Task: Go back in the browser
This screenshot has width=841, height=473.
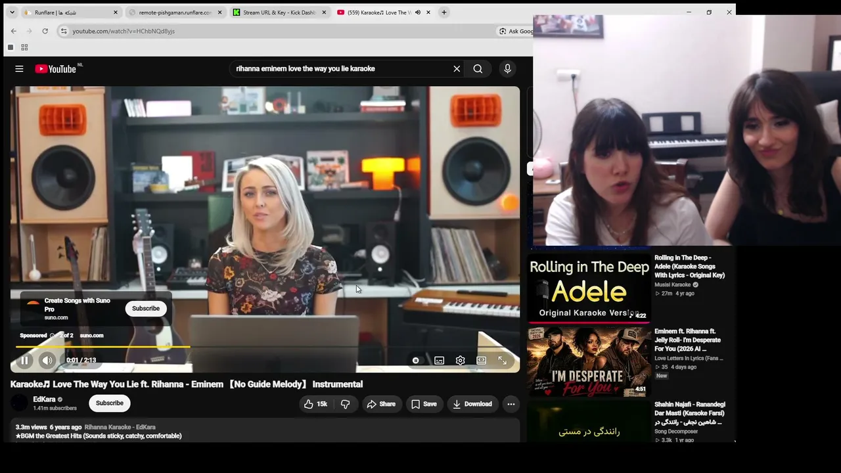Action: 14,31
